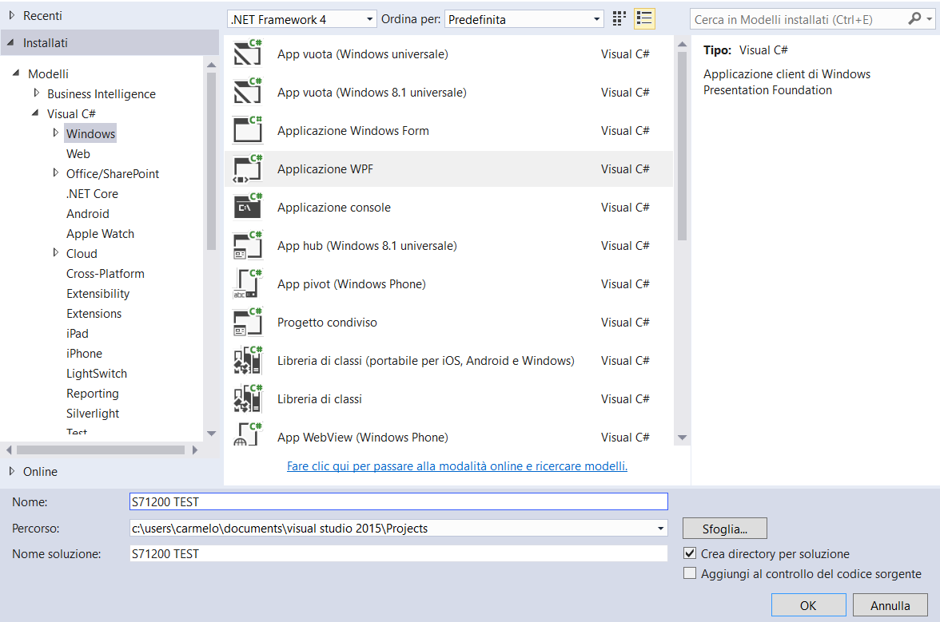Open the Ordina per Predefinita dropdown
The width and height of the screenshot is (940, 622).
point(524,19)
